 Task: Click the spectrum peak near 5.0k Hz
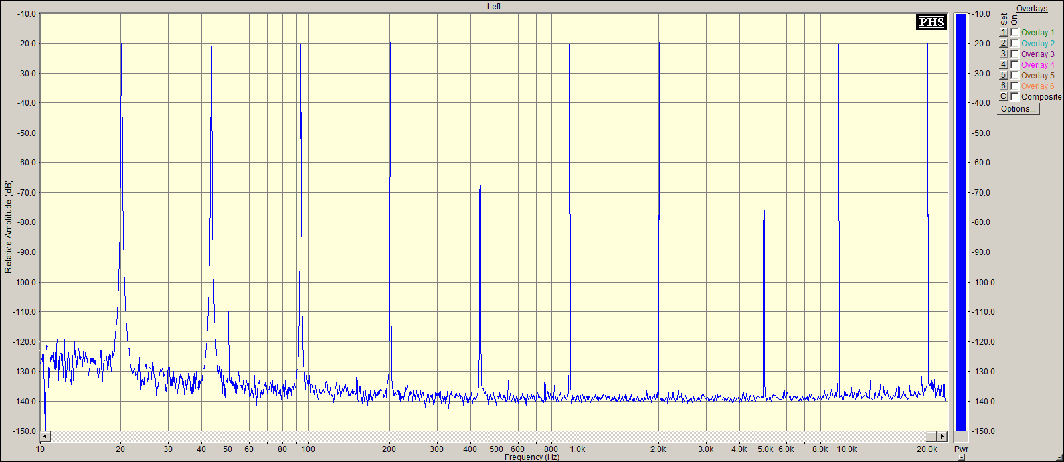(x=764, y=44)
